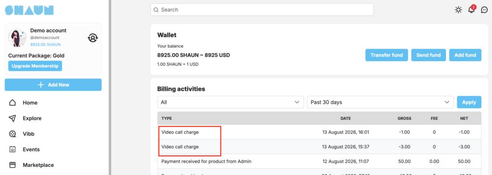The height and width of the screenshot is (175, 492).
Task: Open the Events calendar icon
Action: click(12, 149)
